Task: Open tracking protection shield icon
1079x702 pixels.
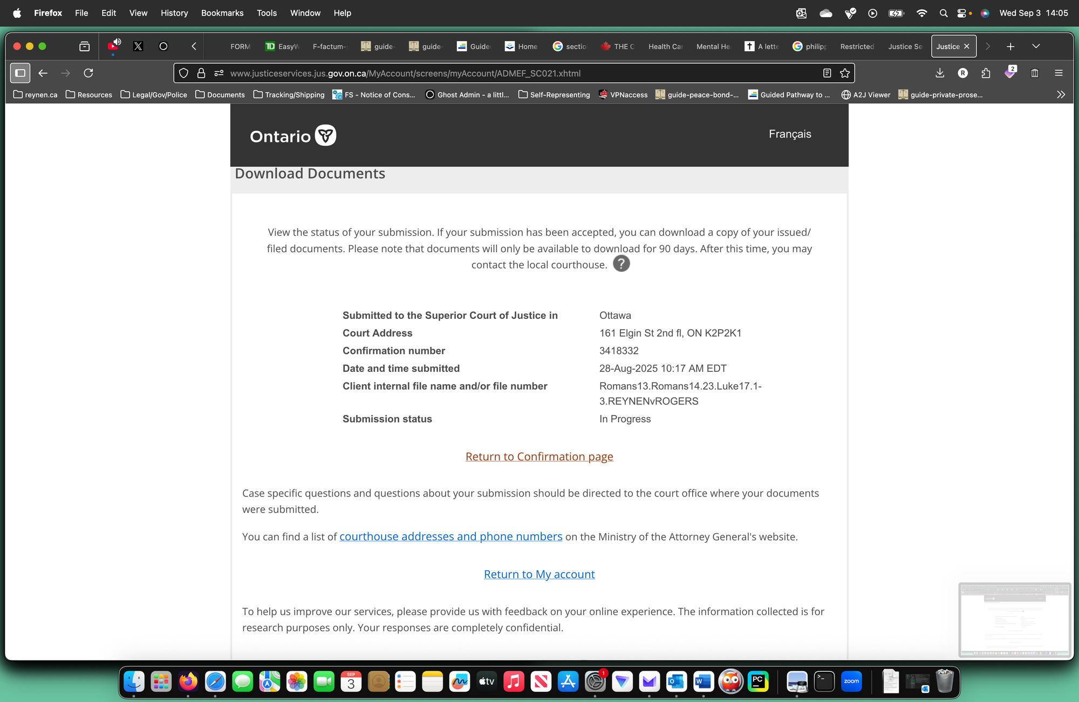Action: pyautogui.click(x=183, y=73)
